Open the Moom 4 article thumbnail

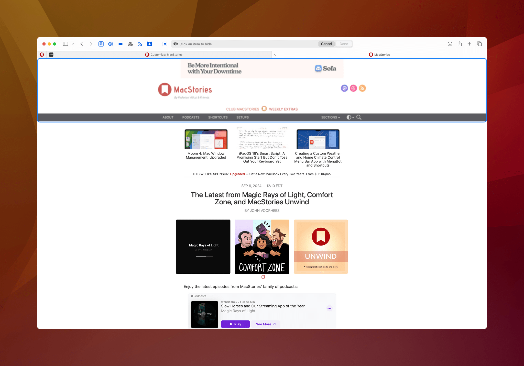click(x=206, y=139)
